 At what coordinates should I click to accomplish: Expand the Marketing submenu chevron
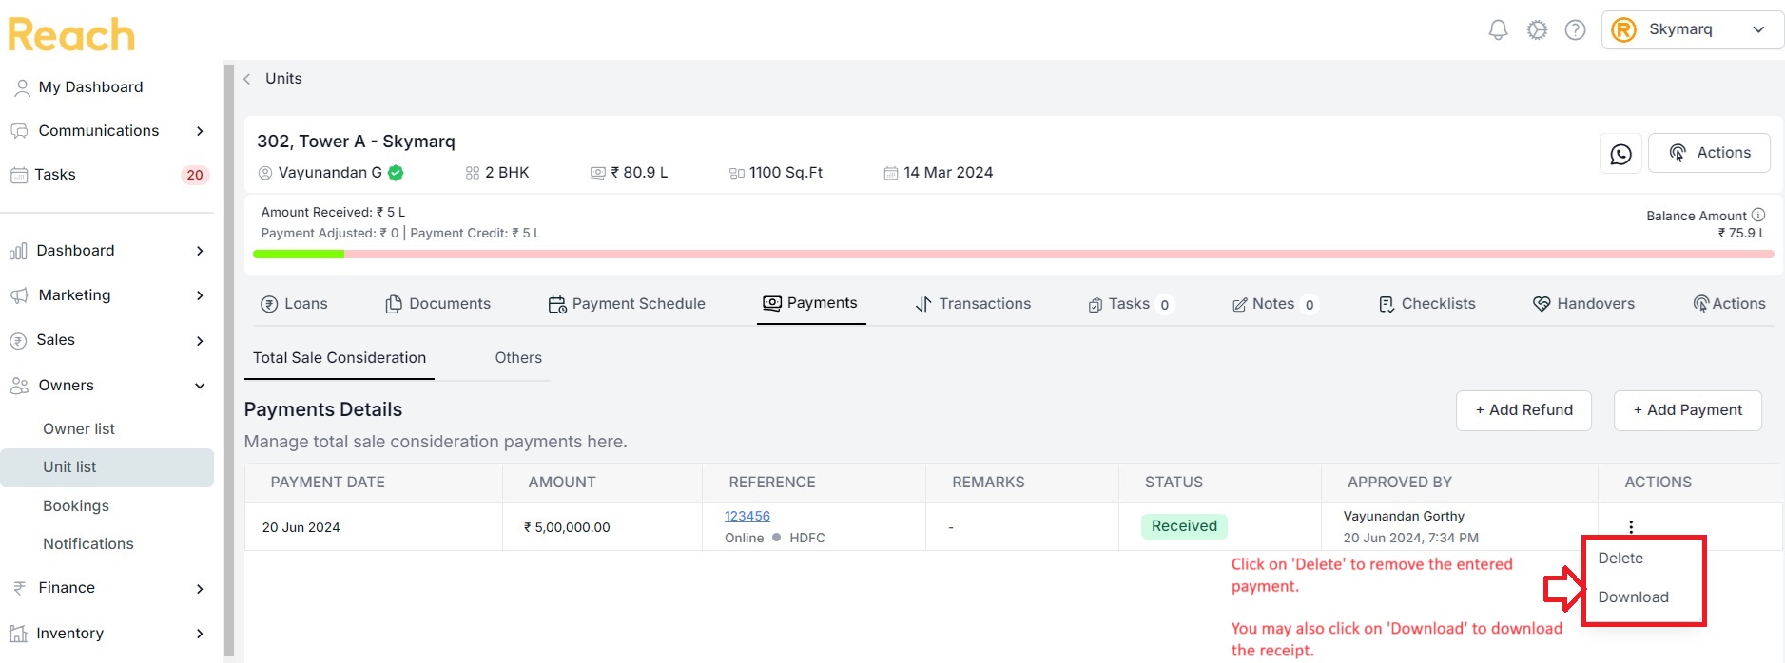coord(200,295)
